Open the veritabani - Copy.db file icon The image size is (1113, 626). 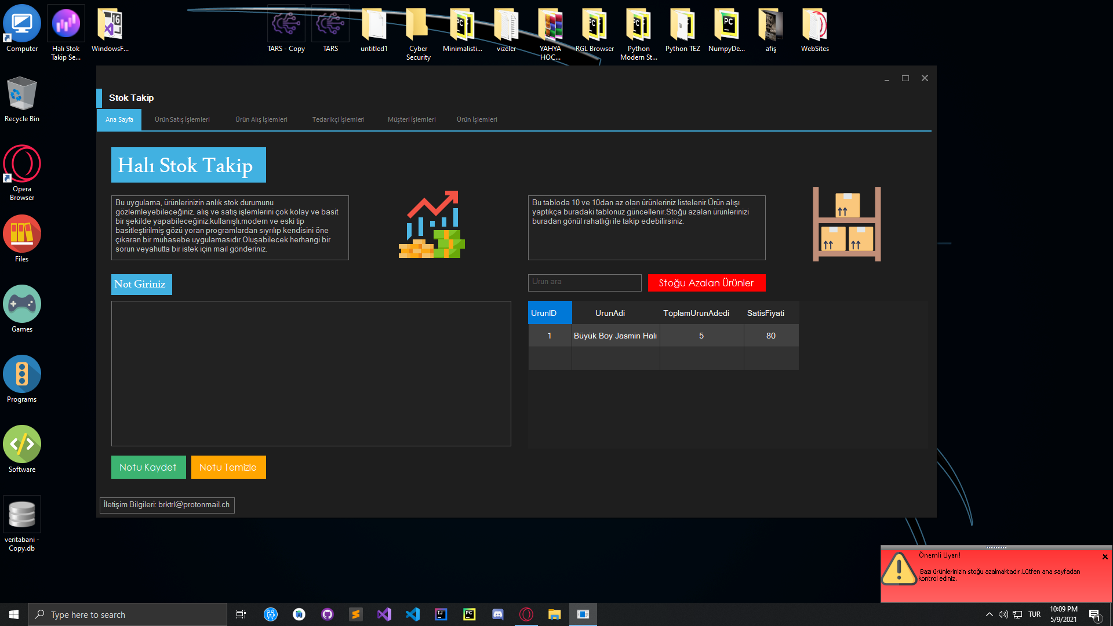22,515
